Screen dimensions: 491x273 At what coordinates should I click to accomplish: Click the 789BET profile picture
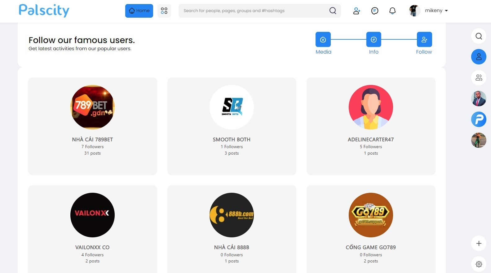pyautogui.click(x=92, y=107)
